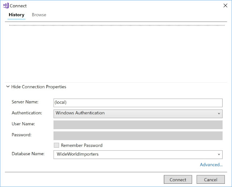Click the Connect title text
The image size is (232, 187).
pos(18,6)
